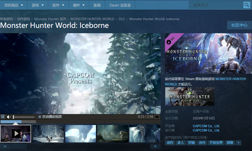252x151 pixels.
Task: Open the Steam 实验室 tab
Action: [120, 5]
